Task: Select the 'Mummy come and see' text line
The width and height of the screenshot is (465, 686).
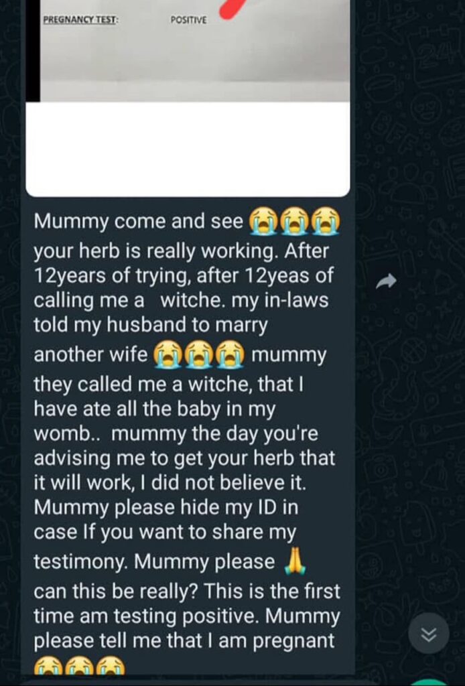Action: click(x=139, y=221)
